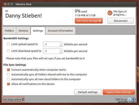Select the Settings tab

click(x=38, y=31)
